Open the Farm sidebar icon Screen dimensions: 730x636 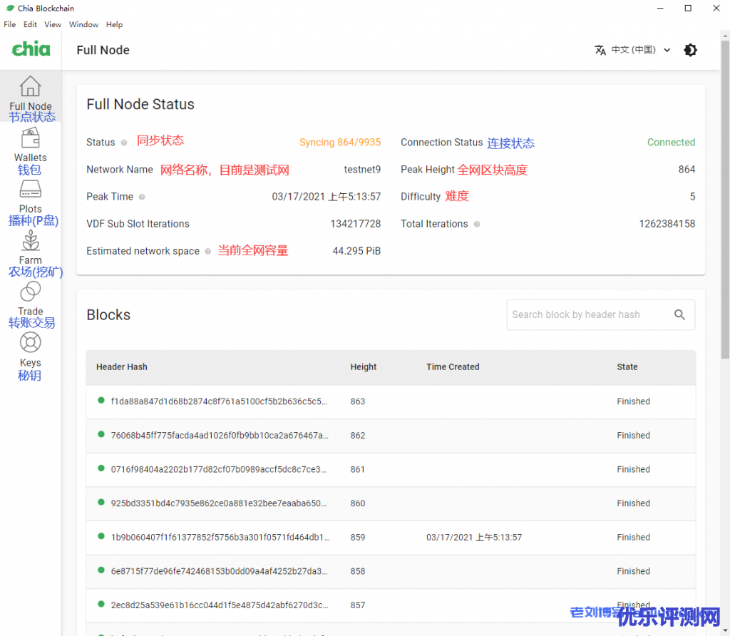(30, 240)
